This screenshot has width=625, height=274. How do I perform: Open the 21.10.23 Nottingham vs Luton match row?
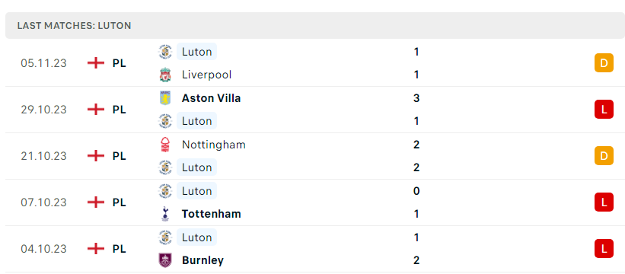pyautogui.click(x=315, y=156)
